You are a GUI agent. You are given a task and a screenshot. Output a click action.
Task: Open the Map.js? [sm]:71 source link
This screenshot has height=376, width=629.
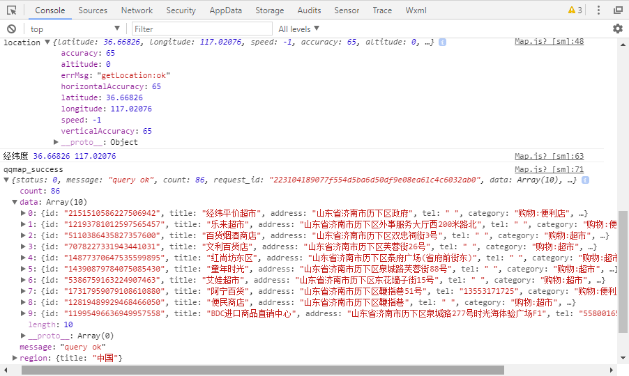[x=549, y=169]
